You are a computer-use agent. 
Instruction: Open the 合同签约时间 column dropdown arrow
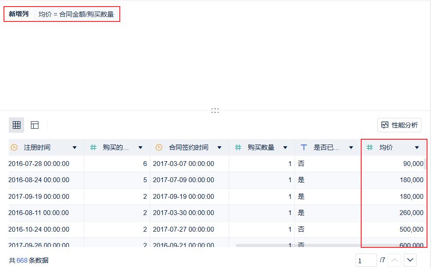pyautogui.click(x=219, y=148)
